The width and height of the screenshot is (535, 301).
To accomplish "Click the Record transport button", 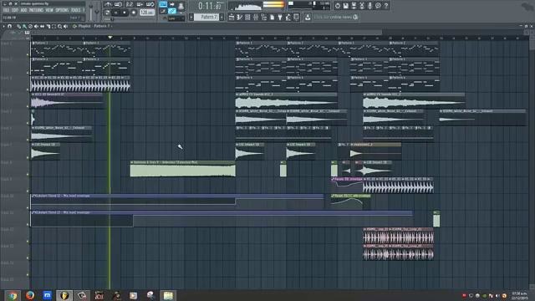I will (134, 12).
